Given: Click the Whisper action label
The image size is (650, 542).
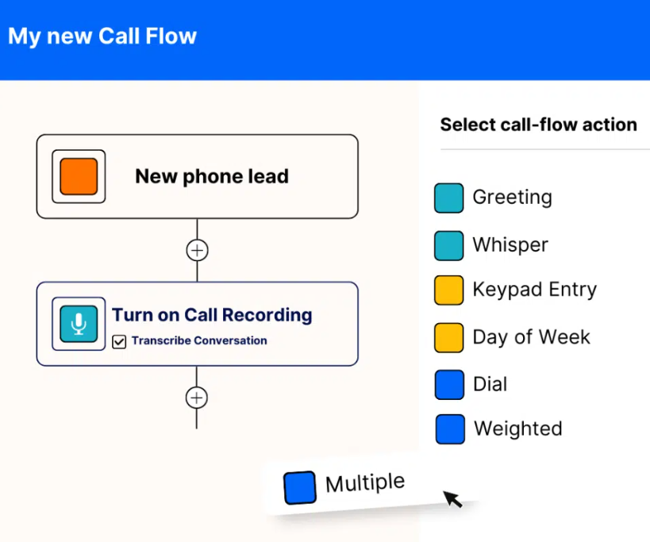Looking at the screenshot, I should (x=510, y=245).
